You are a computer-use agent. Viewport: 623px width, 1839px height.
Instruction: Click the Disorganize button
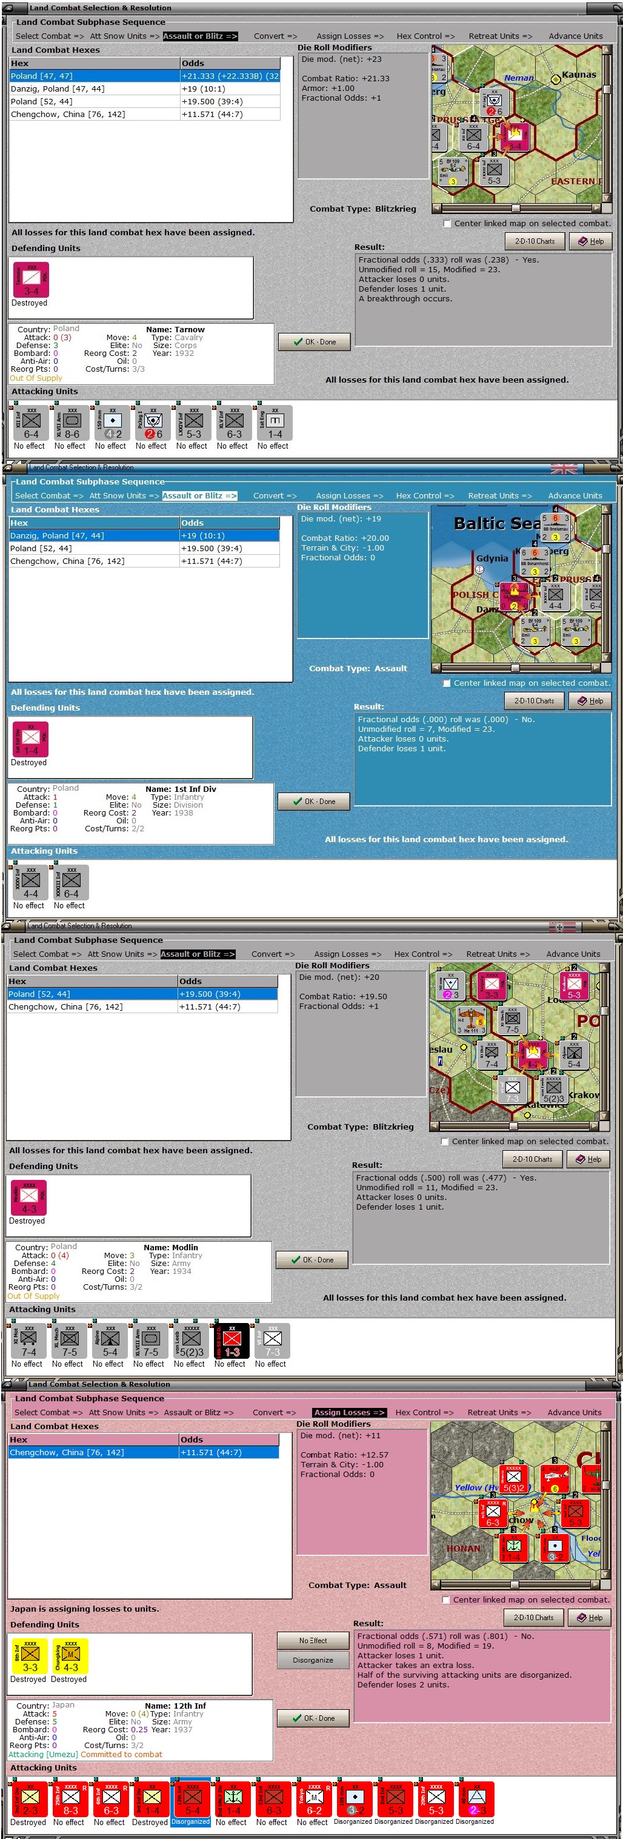coord(313,1661)
